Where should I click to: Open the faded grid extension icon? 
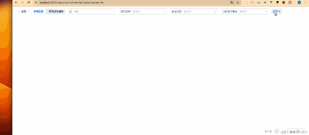click(246, 3)
